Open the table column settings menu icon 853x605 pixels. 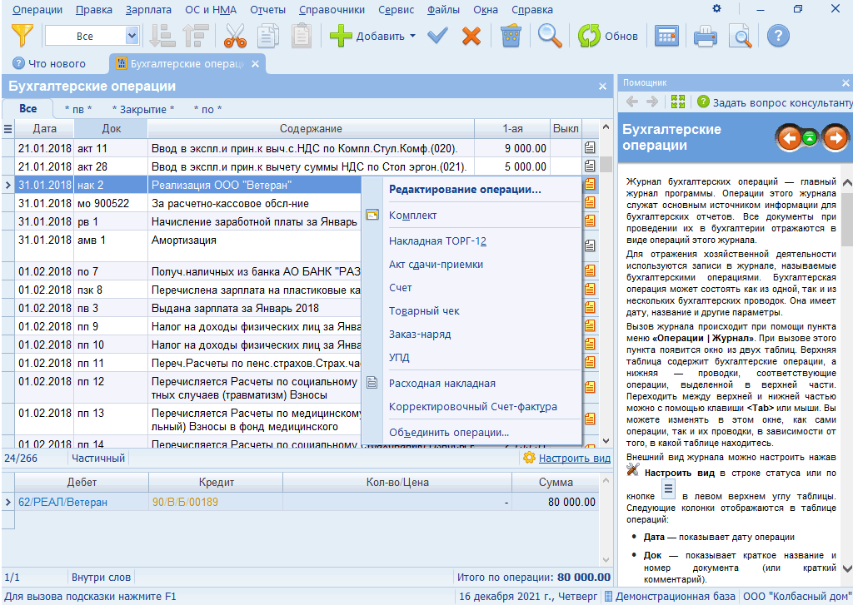tap(8, 129)
